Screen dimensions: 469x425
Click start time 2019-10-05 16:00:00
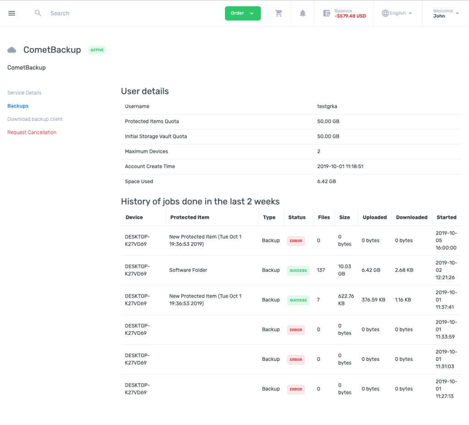[x=446, y=240]
